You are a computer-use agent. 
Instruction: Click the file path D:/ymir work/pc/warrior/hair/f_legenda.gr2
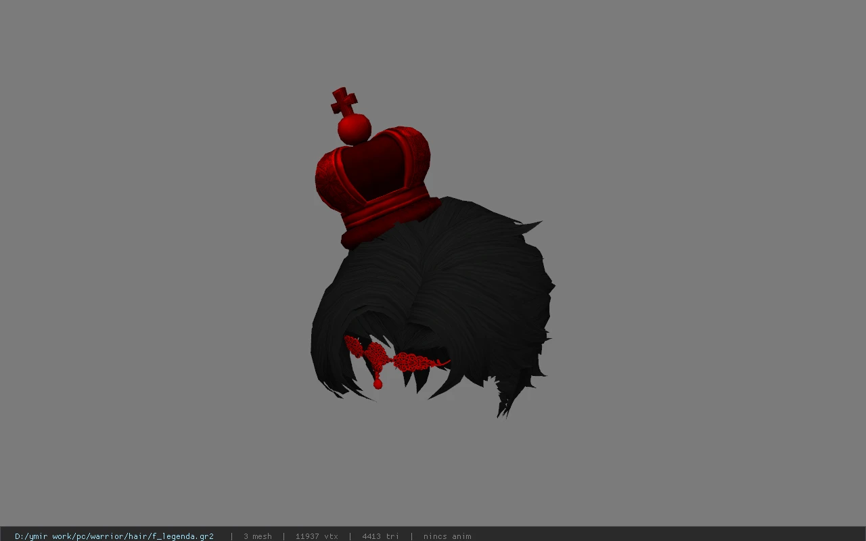click(x=114, y=536)
